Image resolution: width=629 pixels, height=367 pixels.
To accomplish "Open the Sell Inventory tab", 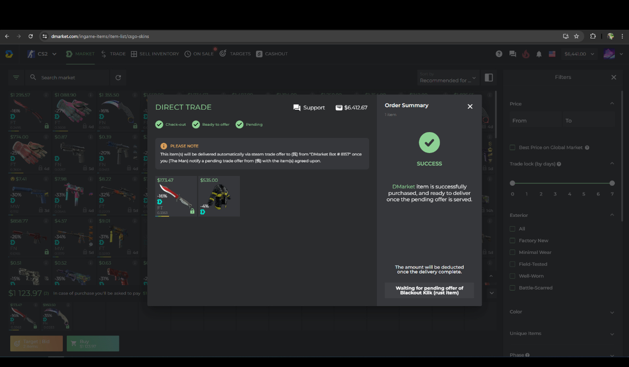I will [x=155, y=54].
